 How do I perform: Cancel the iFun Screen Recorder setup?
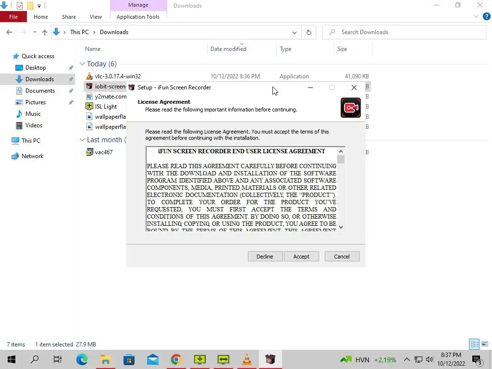(342, 257)
